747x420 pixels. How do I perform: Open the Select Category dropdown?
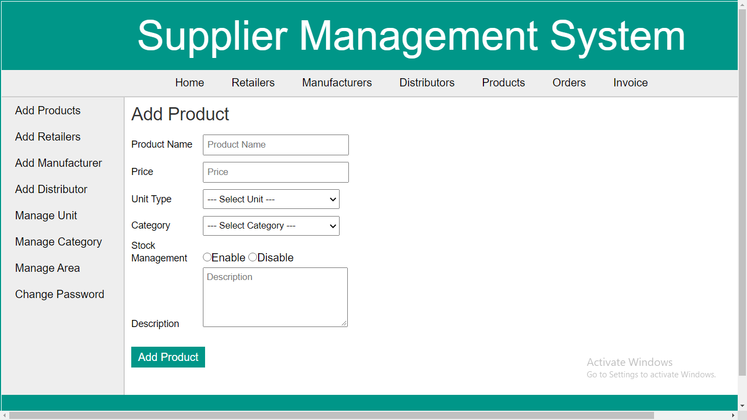click(x=271, y=226)
